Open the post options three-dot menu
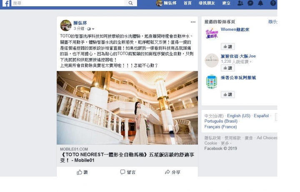This screenshot has width=300, height=192. click(193, 22)
